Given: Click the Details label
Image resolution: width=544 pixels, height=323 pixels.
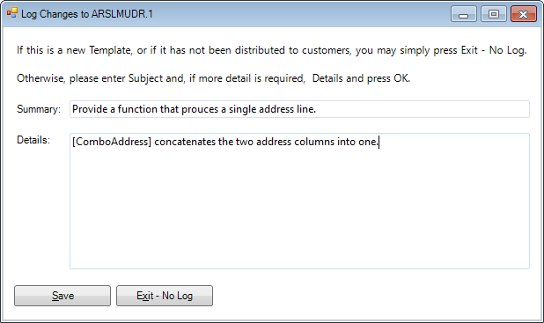Looking at the screenshot, I should [33, 140].
